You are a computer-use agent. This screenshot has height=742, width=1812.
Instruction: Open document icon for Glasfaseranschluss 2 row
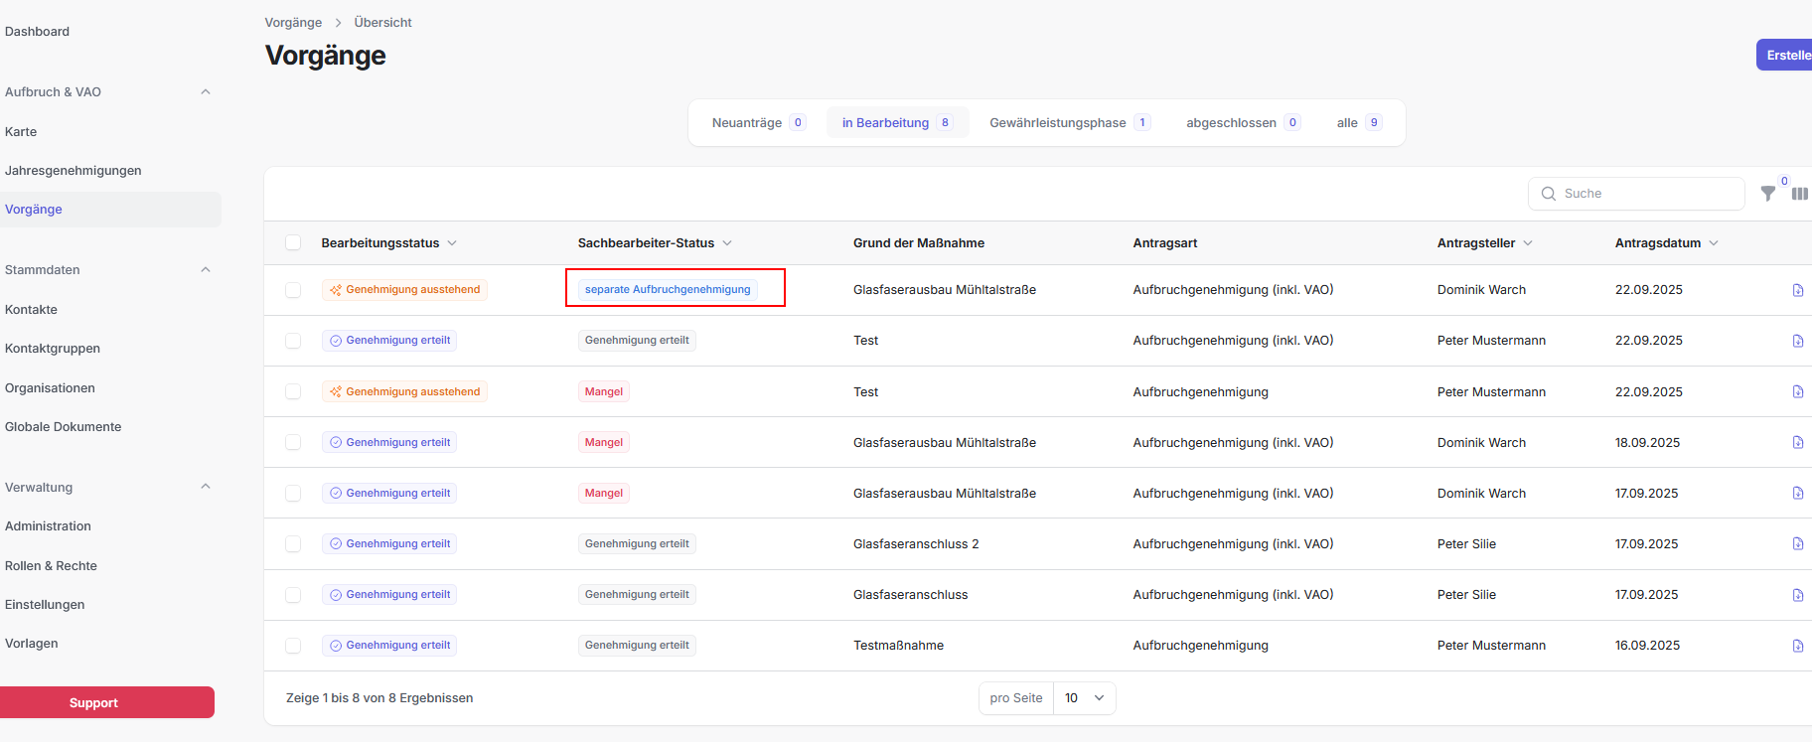point(1797,543)
